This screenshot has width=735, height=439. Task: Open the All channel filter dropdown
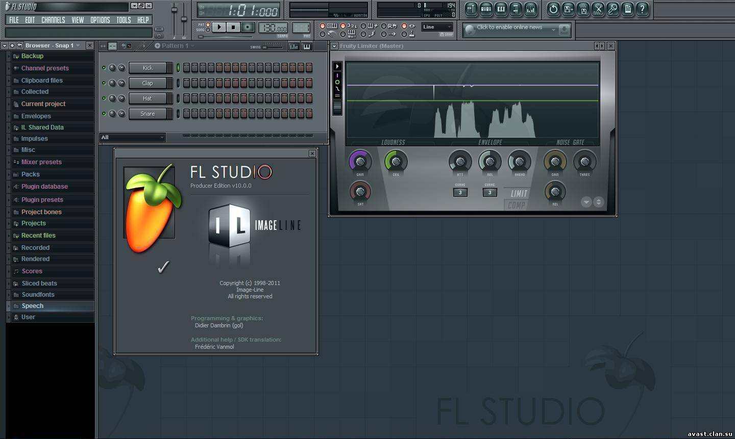[x=132, y=137]
